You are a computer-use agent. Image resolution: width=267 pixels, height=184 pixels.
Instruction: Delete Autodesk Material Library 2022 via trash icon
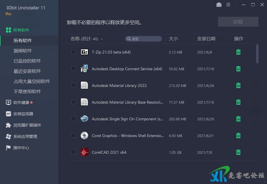click(238, 85)
